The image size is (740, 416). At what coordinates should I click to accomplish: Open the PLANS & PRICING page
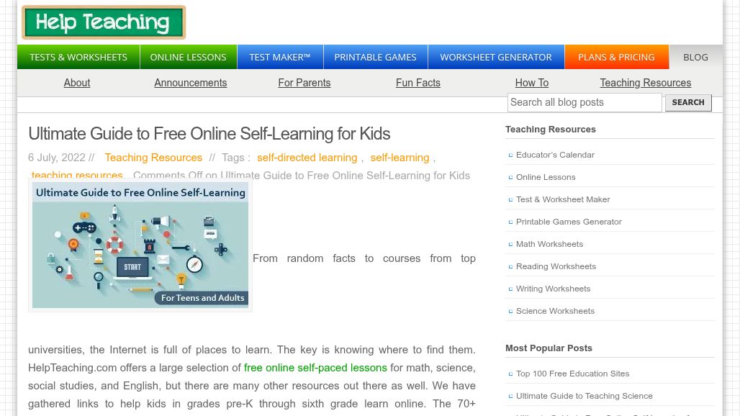click(616, 57)
